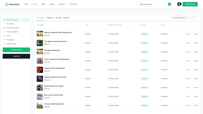Click the green search magnifier icon

click(169, 4)
